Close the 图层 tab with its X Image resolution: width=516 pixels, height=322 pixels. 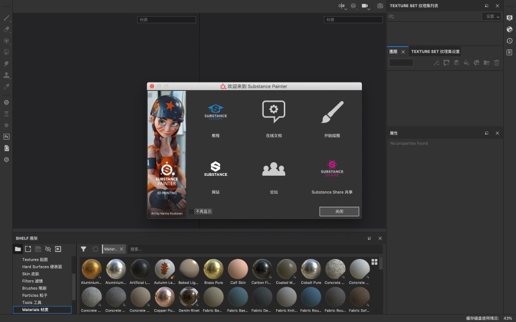[403, 52]
